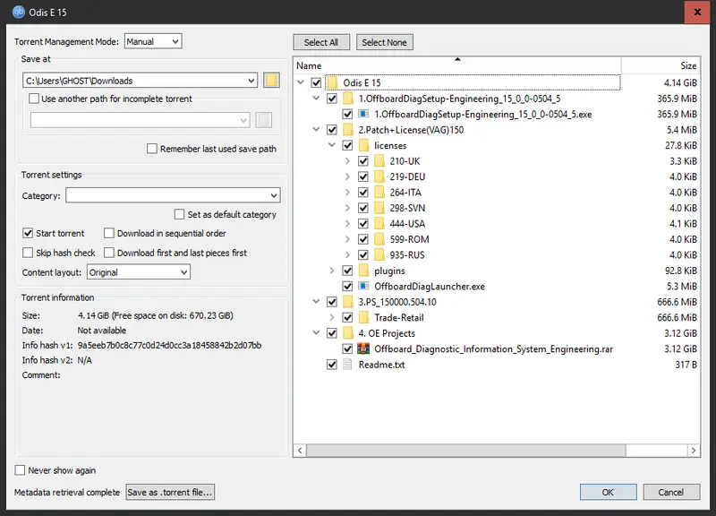The height and width of the screenshot is (516, 716).
Task: Open the Content layout dropdown
Action: tap(139, 272)
